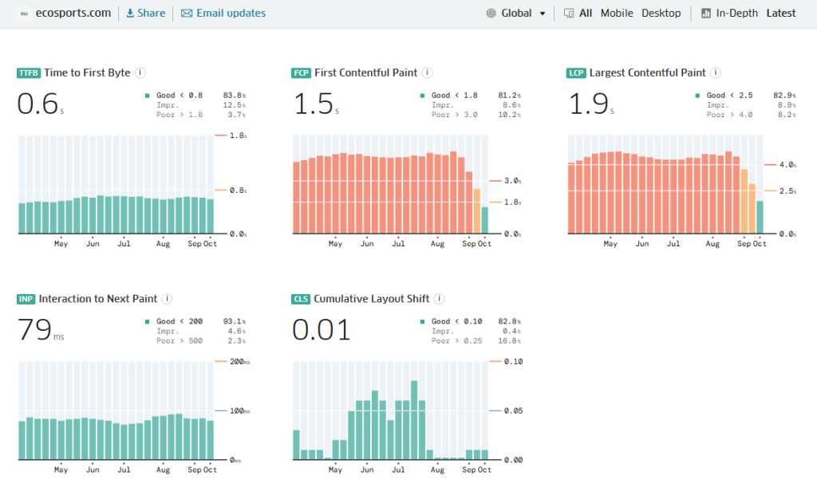Click the green Good swatch in TTFB legend
The width and height of the screenshot is (817, 491).
148,96
